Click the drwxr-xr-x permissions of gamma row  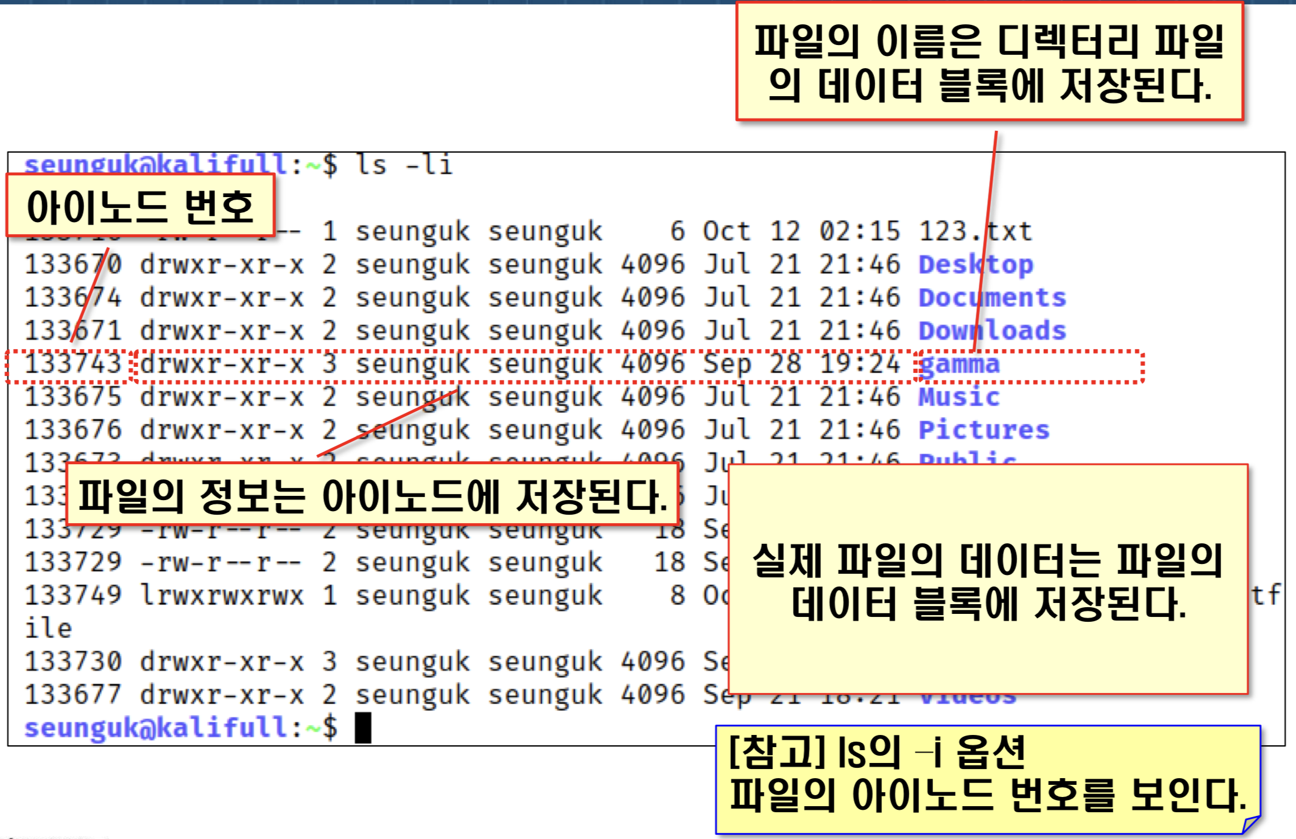(x=222, y=364)
